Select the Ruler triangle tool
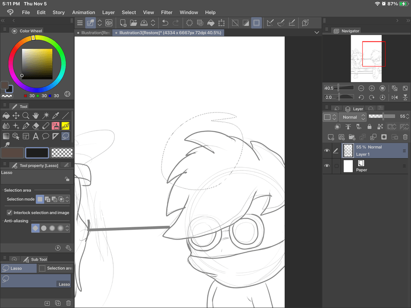The image size is (411, 308). tap(56, 136)
